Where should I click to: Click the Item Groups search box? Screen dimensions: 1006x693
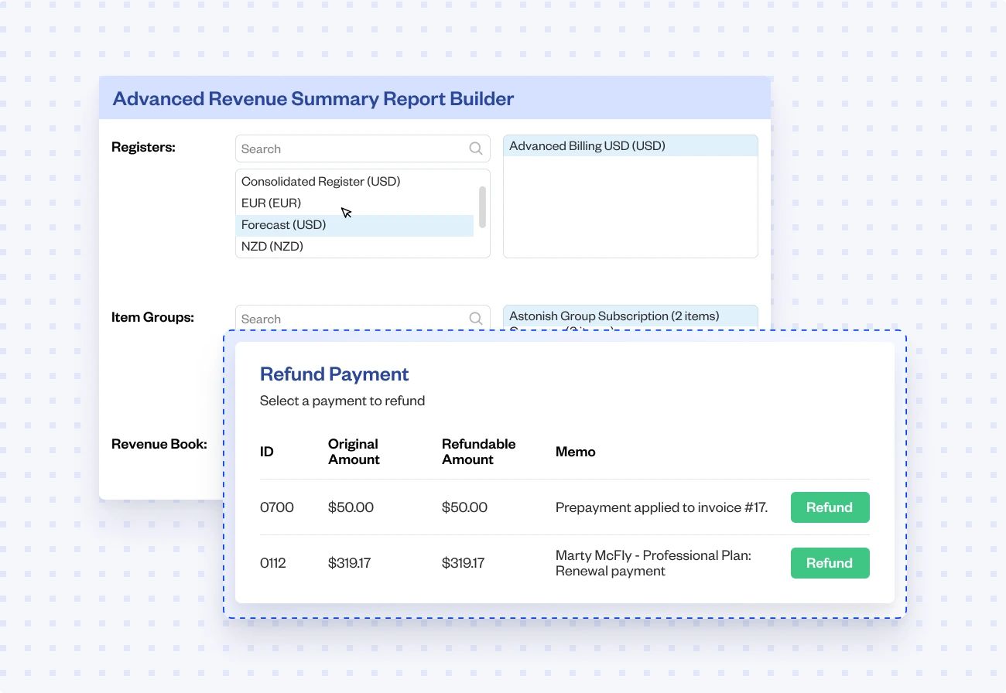click(x=348, y=318)
